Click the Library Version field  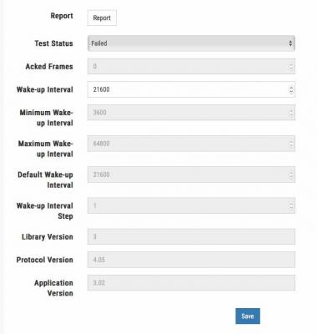point(191,236)
